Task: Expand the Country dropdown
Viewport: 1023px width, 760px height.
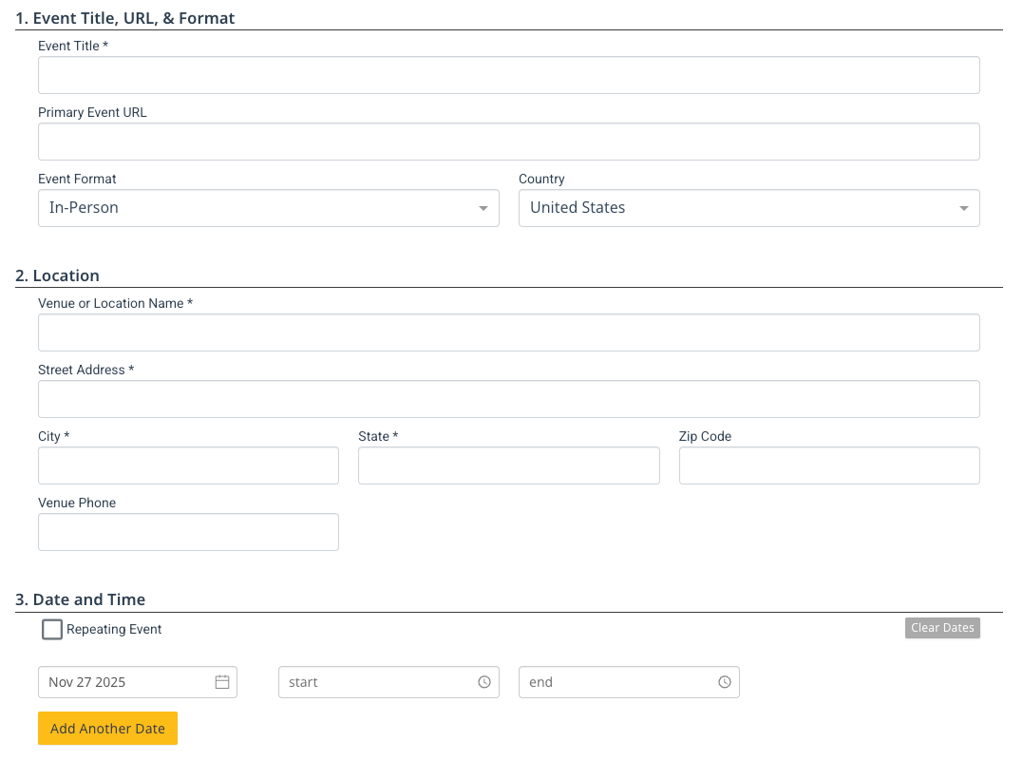Action: pyautogui.click(x=748, y=208)
